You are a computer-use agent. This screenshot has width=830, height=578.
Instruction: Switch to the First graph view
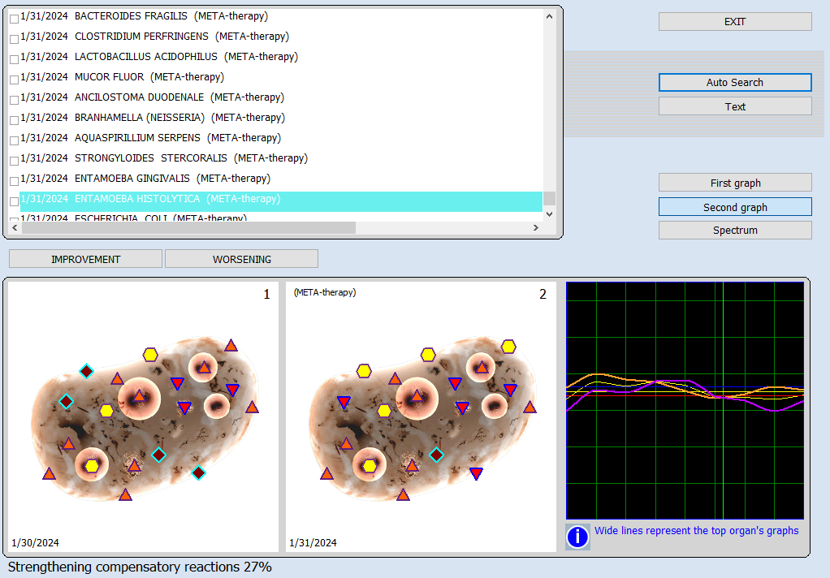coord(735,183)
